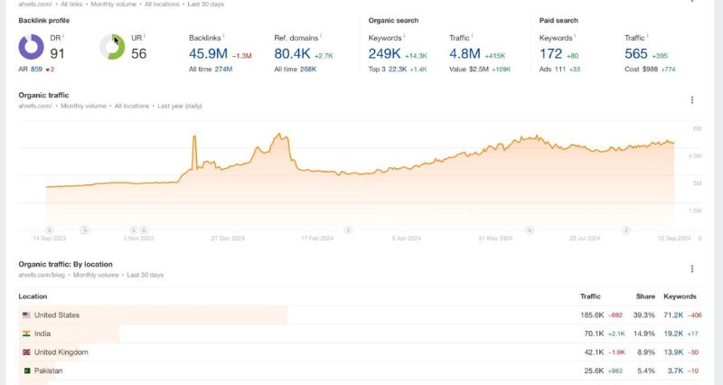Open the 19.2K keywords link for India
The height and width of the screenshot is (385, 723).
[x=673, y=333]
